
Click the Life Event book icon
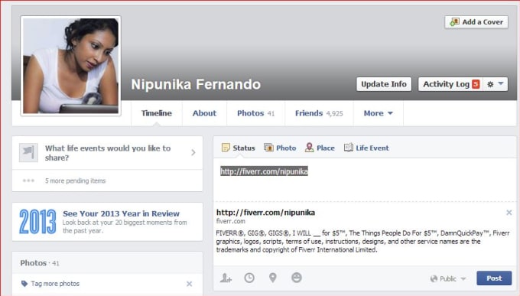pyautogui.click(x=348, y=148)
